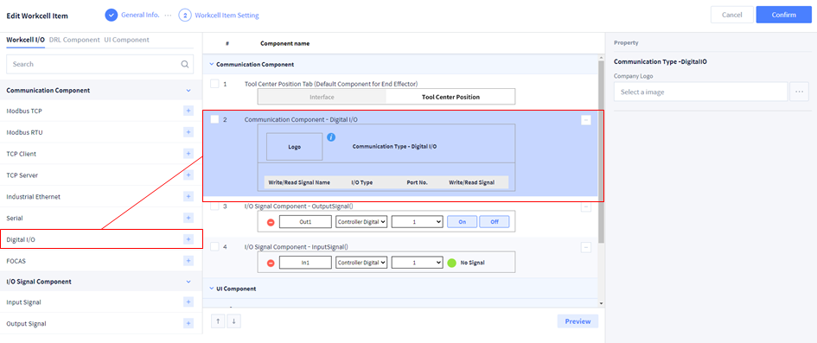Viewport: 817px width, 343px height.
Task: Open the UI Component tab
Action: (126, 40)
